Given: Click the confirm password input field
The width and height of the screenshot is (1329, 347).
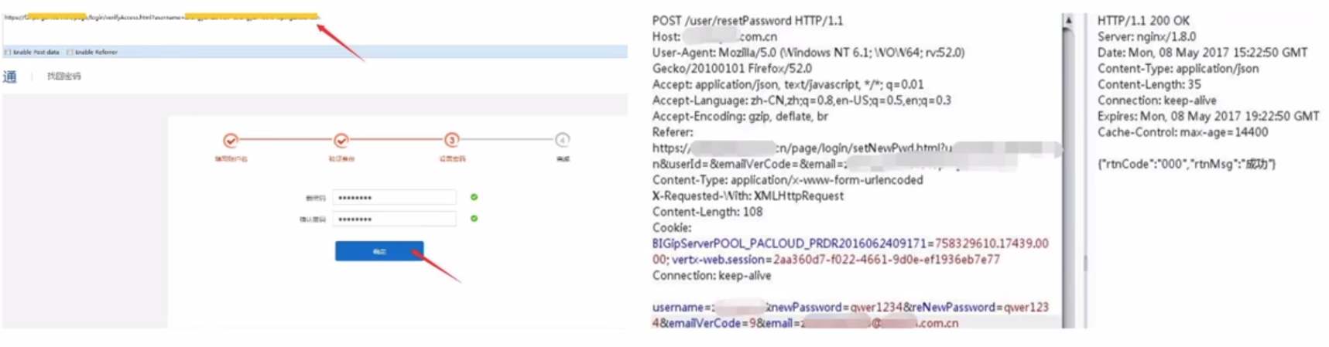Looking at the screenshot, I should 395,219.
